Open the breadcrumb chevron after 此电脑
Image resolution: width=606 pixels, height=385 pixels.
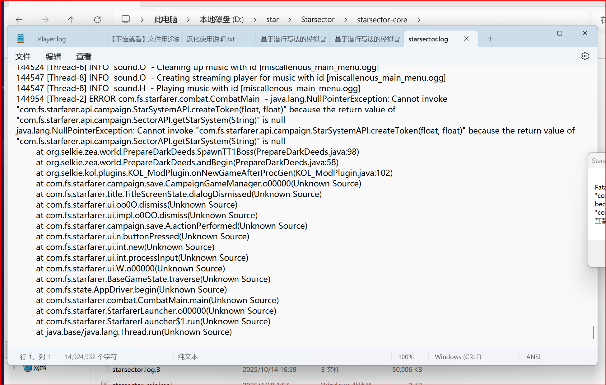(x=188, y=19)
